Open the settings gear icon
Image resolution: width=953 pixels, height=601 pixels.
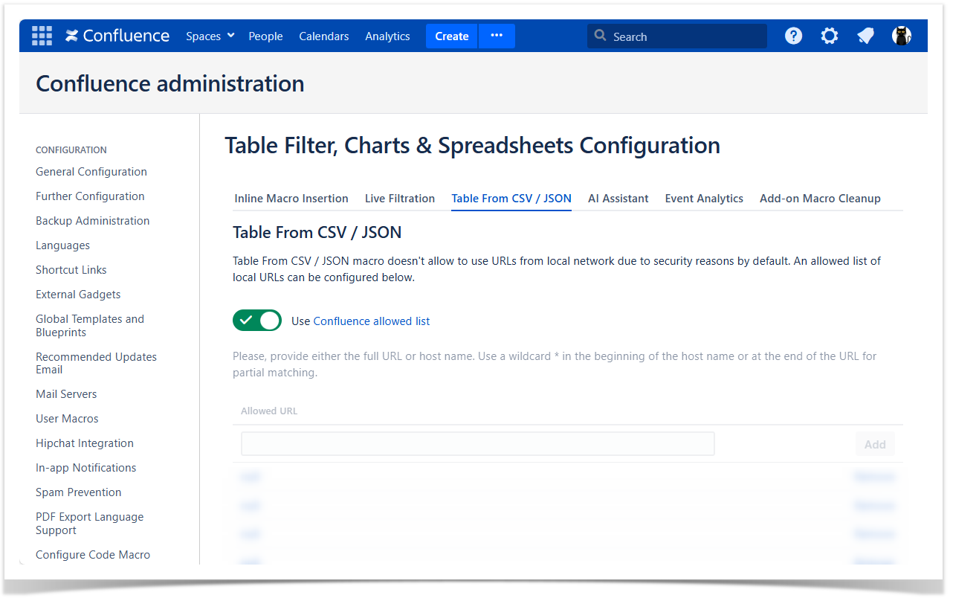(829, 36)
